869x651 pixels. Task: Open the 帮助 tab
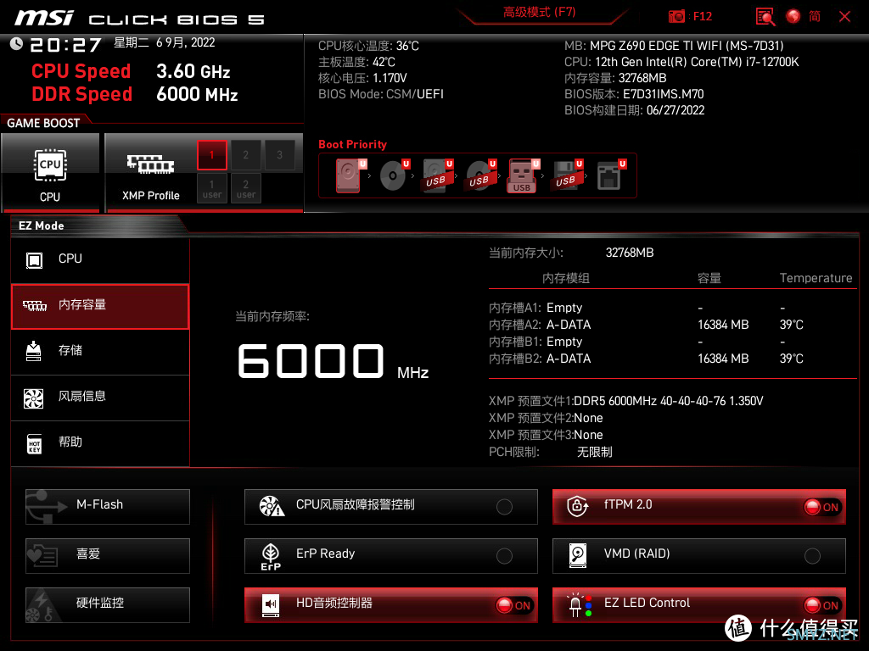[100, 443]
